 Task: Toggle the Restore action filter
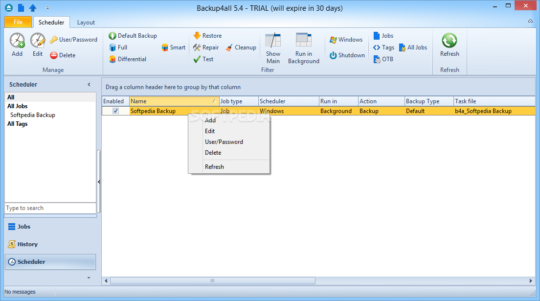click(207, 36)
